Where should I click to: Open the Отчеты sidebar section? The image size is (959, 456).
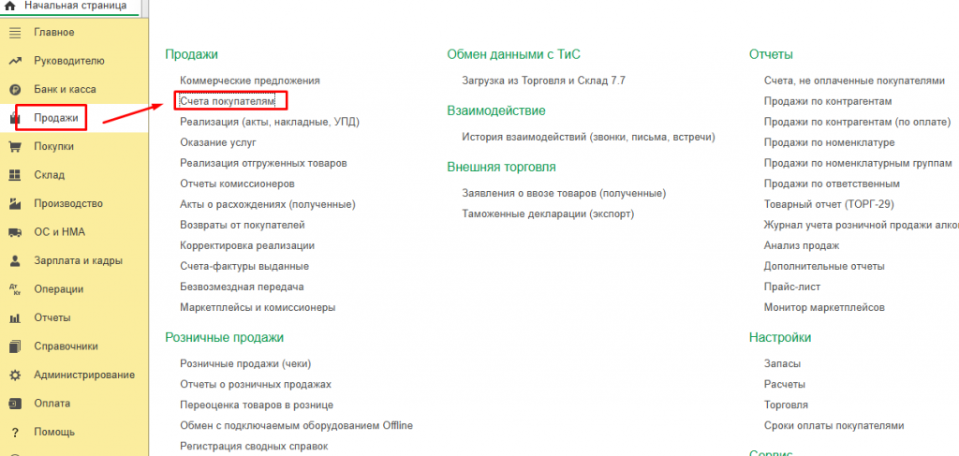point(52,318)
